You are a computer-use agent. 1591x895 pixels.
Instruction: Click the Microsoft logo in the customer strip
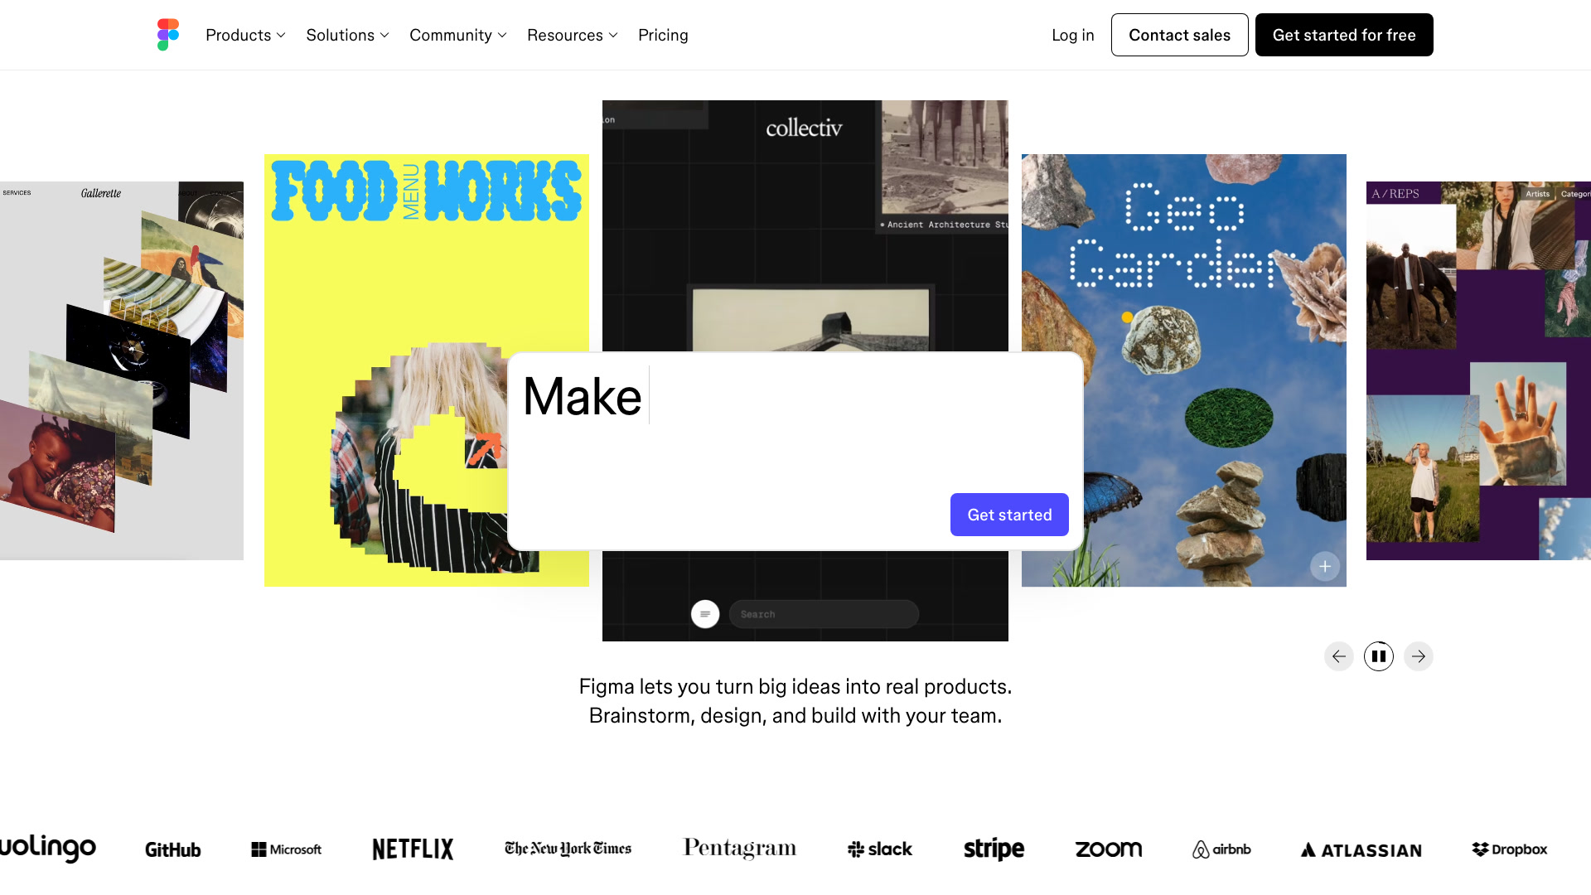point(285,849)
